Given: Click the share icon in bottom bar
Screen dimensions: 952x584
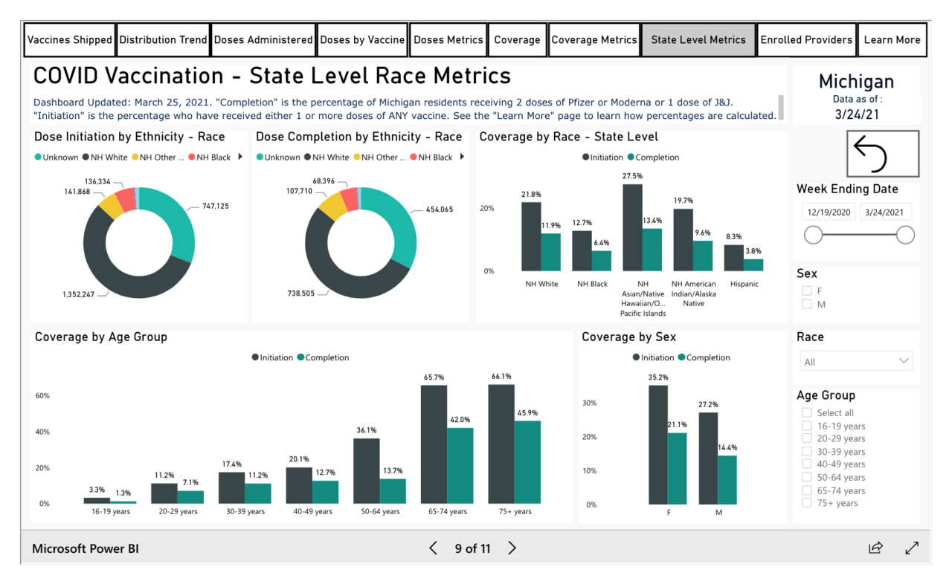Looking at the screenshot, I should pos(875,548).
